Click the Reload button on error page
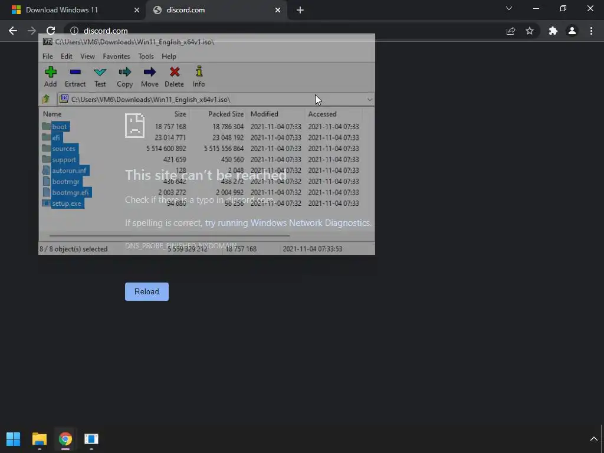 (147, 291)
